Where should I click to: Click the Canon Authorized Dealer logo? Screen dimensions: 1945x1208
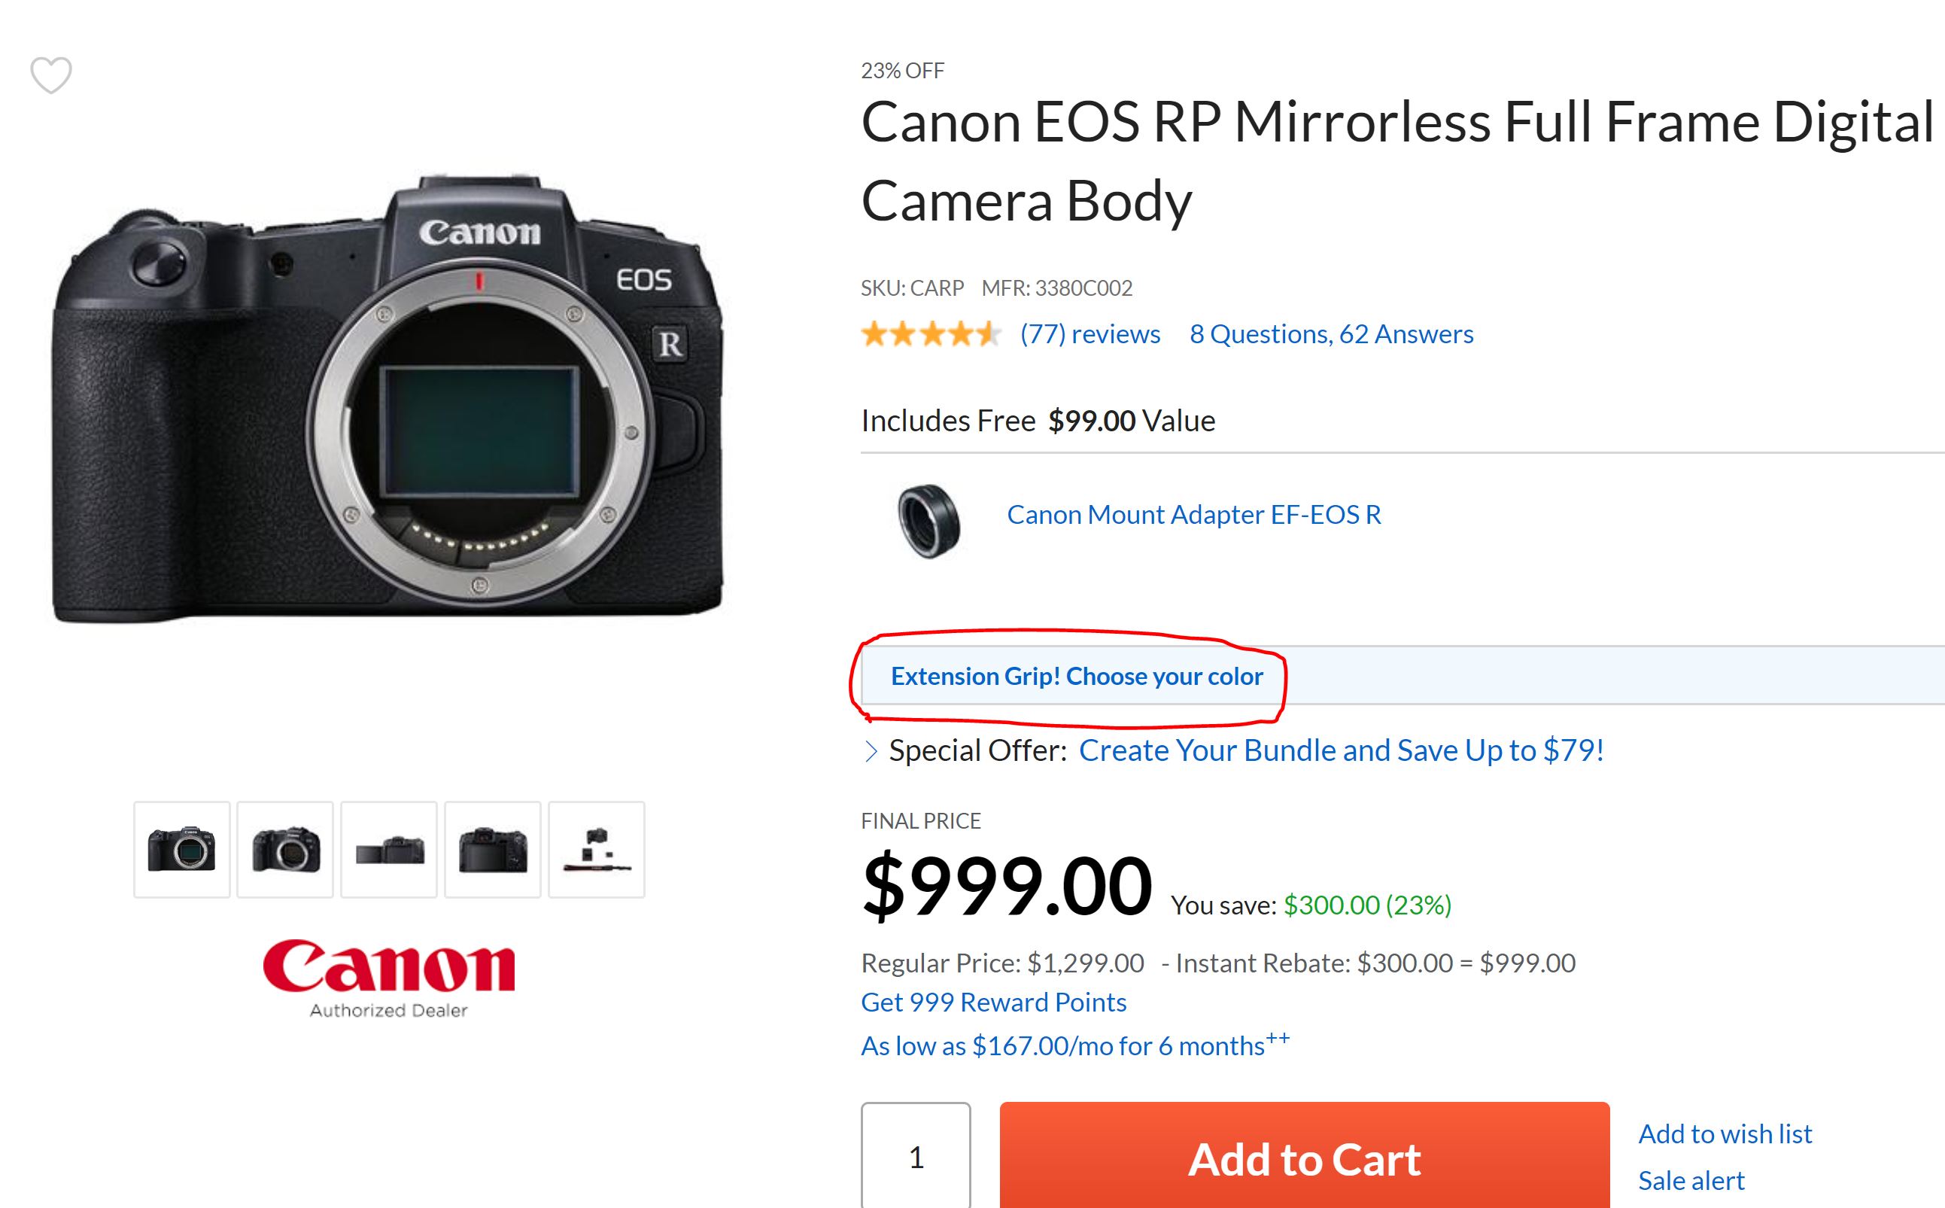tap(389, 978)
